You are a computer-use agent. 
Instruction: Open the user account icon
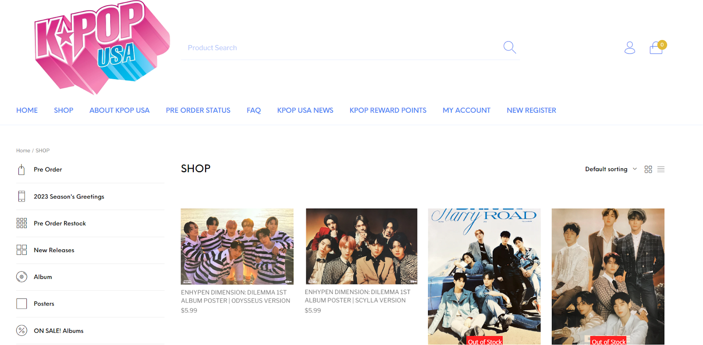tap(630, 47)
